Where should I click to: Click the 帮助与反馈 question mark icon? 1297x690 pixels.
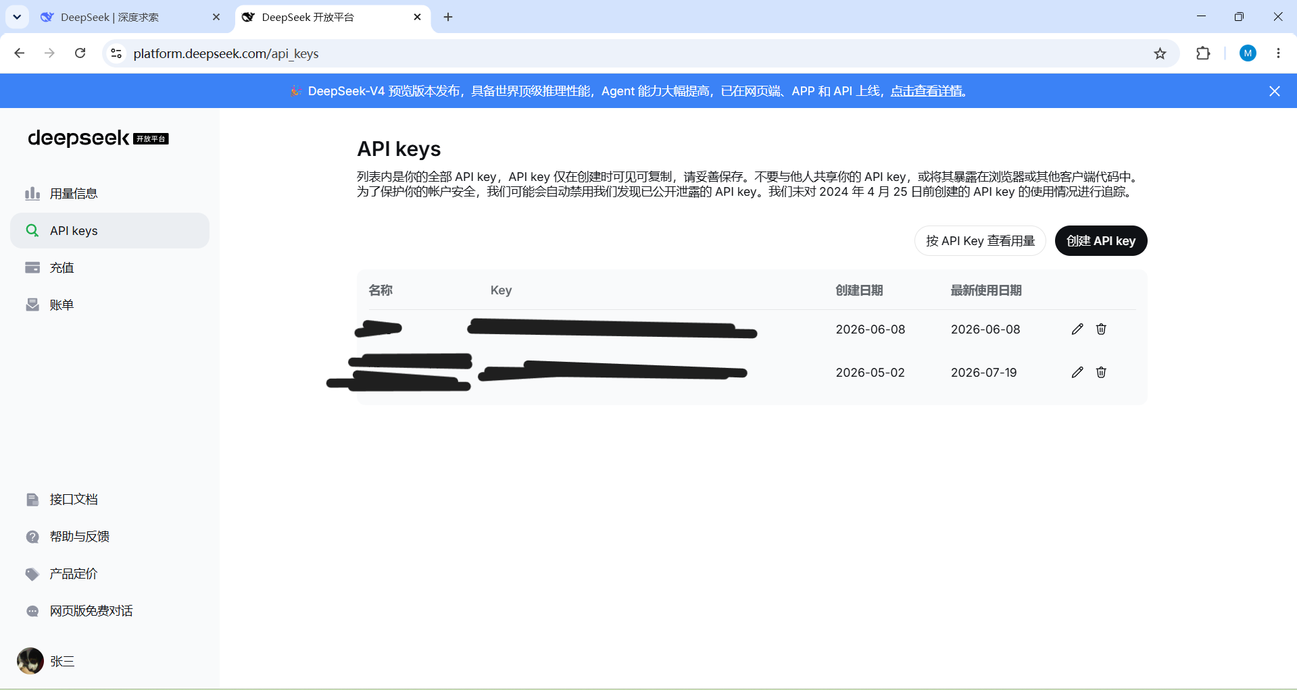point(32,537)
